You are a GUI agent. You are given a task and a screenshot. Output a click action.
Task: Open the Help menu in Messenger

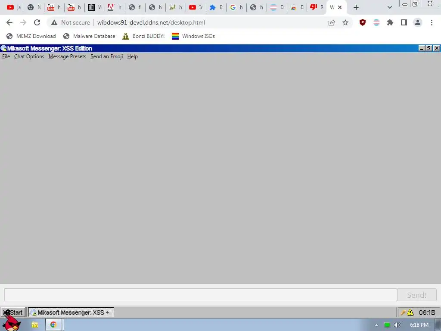click(x=133, y=56)
